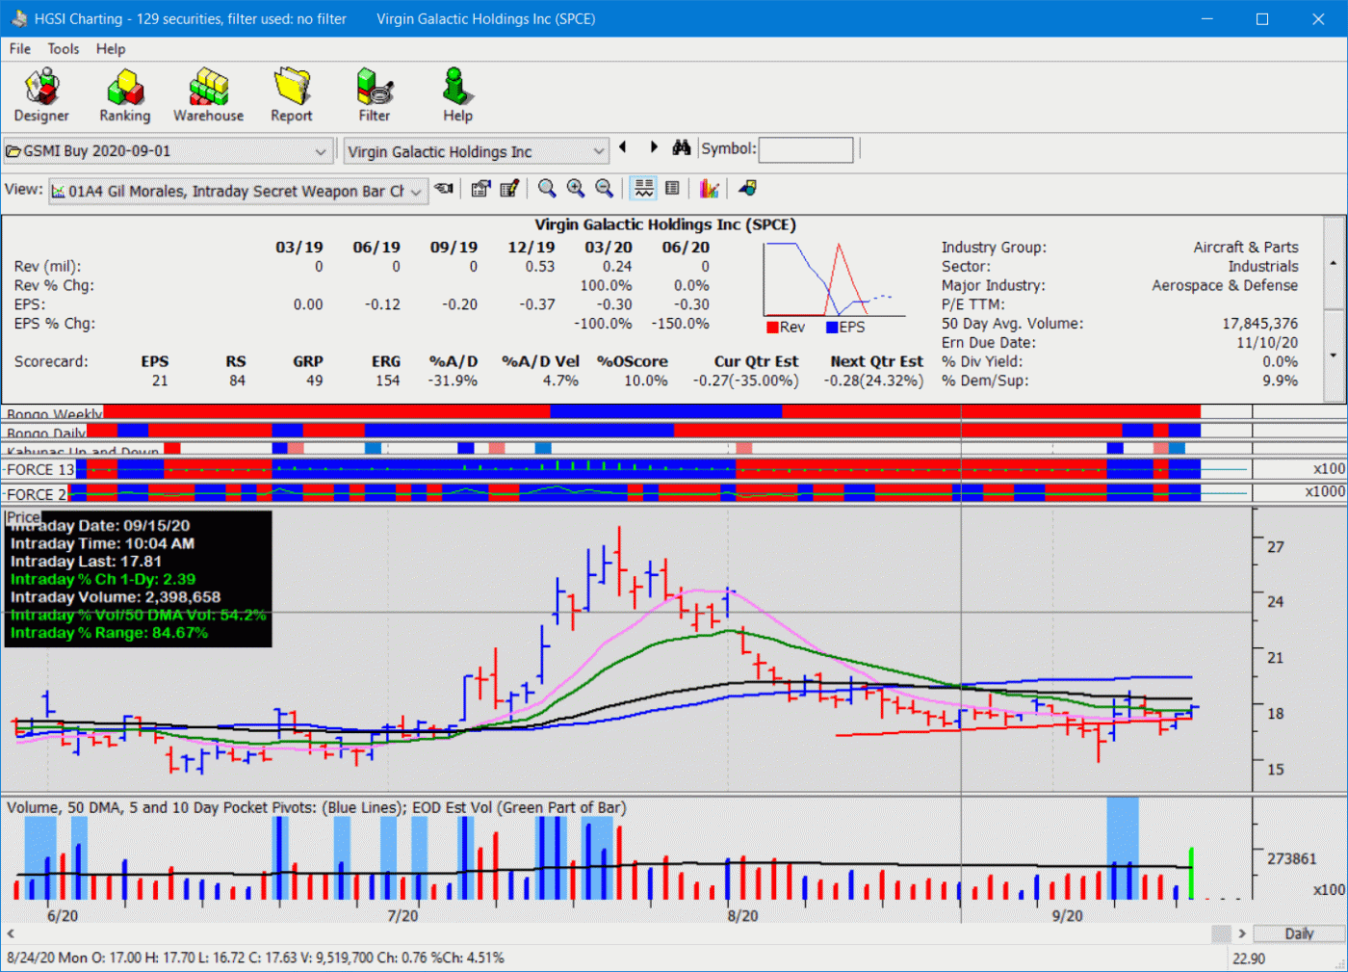Click into the Symbol input field
Viewport: 1348px width, 972px height.
(x=806, y=149)
